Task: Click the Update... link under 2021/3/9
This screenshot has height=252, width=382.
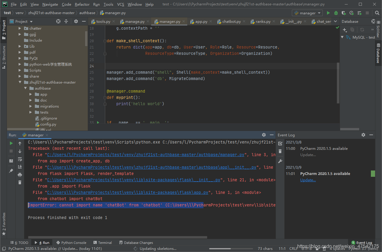Action: 308,180
